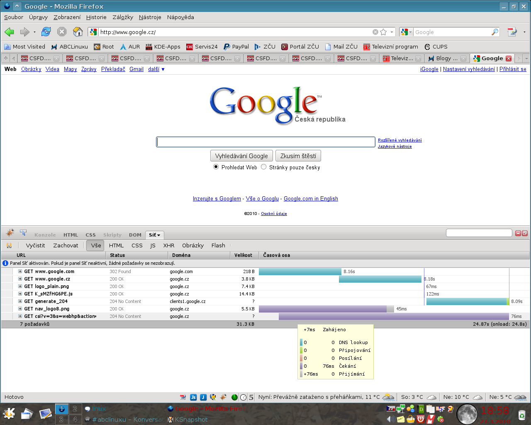Filter network requests by HTML
531x425 pixels.
coord(116,245)
